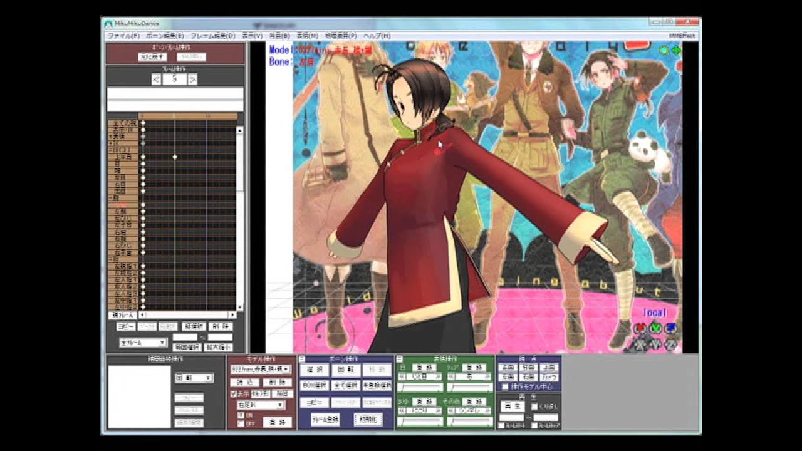
Task: Click the 上半身 keyframe diamond at frame 5
Action: 175,157
